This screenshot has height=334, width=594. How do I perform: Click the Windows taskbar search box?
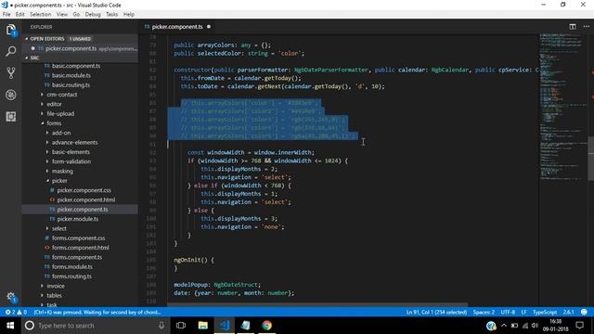pos(95,326)
